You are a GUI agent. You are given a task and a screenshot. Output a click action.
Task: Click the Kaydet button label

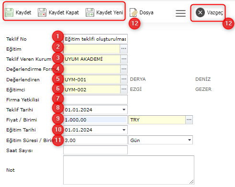tap(23, 12)
